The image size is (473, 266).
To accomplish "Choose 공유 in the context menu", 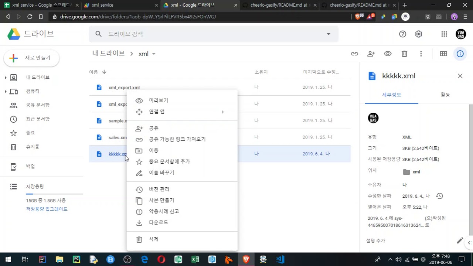I will (182, 128).
